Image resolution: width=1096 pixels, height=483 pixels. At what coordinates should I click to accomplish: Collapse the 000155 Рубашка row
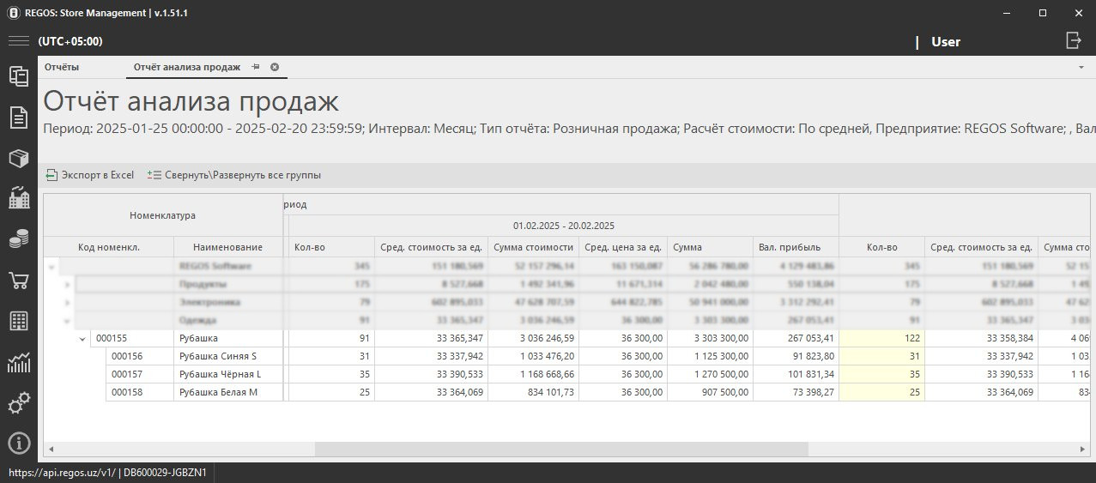click(x=82, y=339)
